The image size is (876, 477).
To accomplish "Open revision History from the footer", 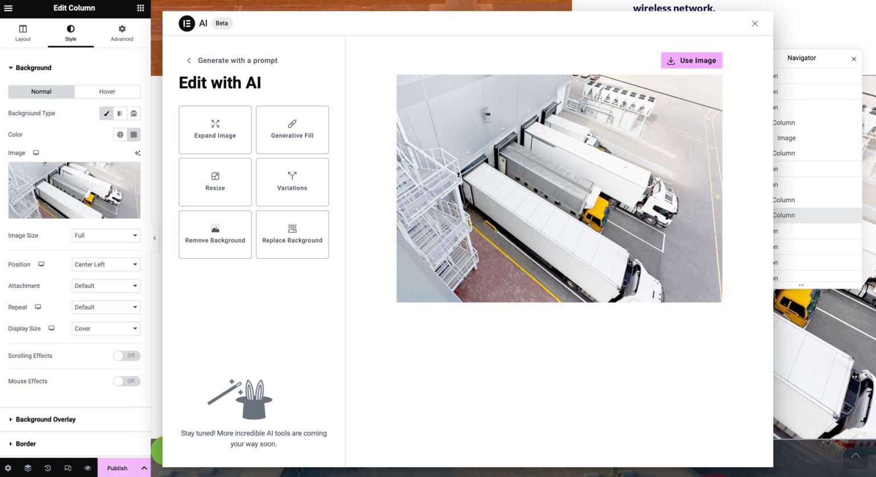I will pos(48,468).
